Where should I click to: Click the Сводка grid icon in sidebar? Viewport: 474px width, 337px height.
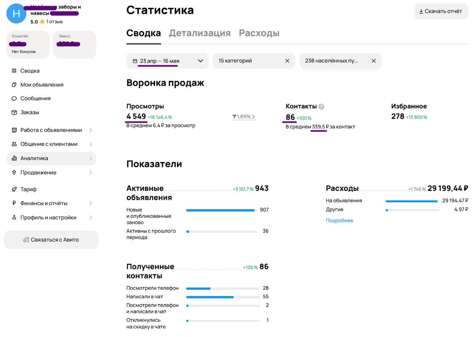[14, 71]
